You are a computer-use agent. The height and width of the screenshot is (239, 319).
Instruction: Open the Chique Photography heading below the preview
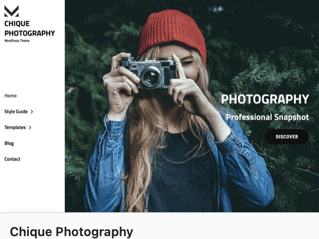coord(71,232)
